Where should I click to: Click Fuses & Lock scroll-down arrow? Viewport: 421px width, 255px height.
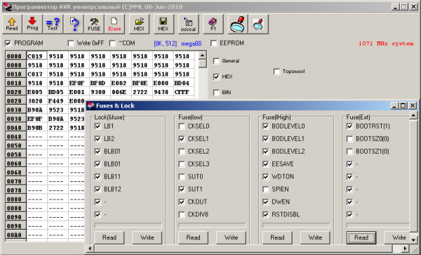point(413,240)
